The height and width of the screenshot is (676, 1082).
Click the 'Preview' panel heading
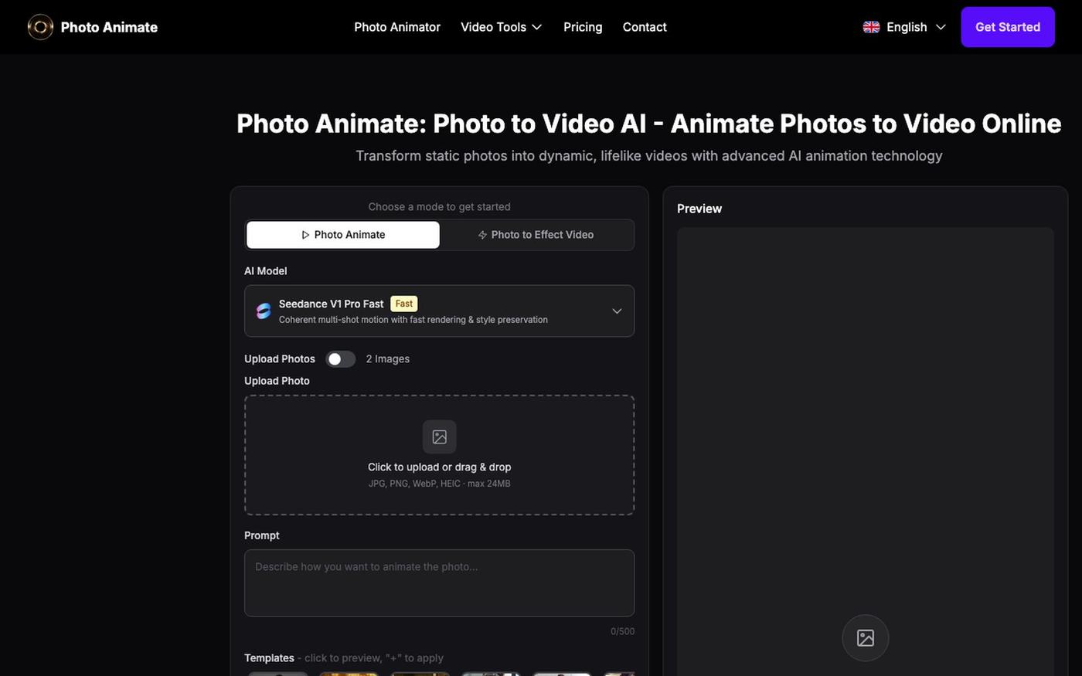point(699,209)
